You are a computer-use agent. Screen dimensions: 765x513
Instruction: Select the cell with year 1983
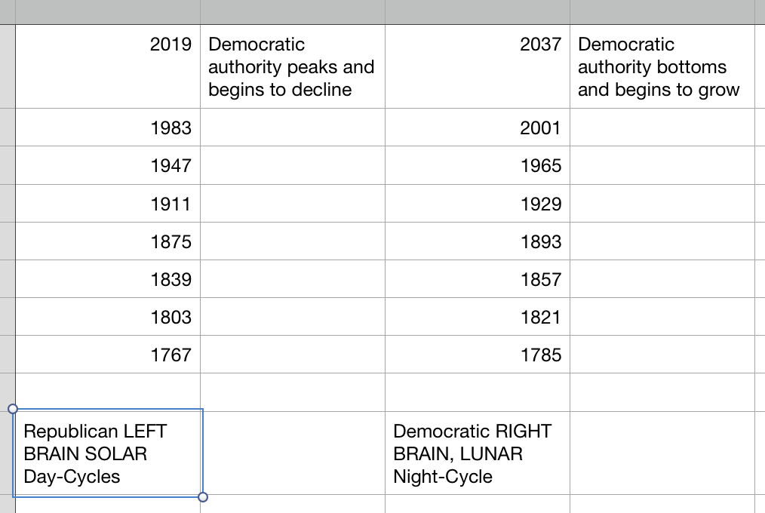[108, 127]
